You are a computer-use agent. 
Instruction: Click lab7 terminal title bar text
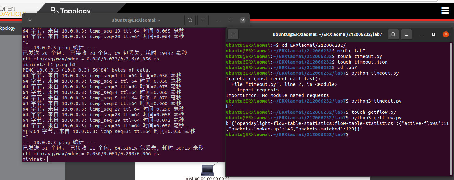327,34
